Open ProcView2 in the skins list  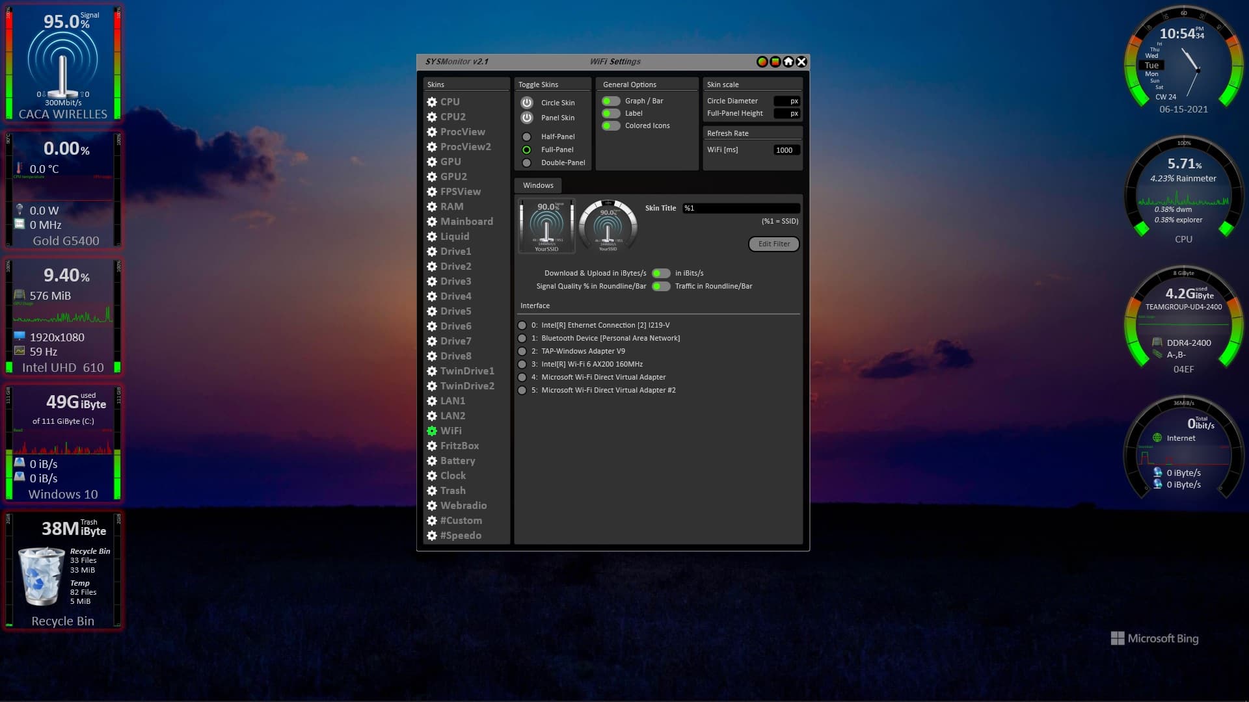point(466,147)
